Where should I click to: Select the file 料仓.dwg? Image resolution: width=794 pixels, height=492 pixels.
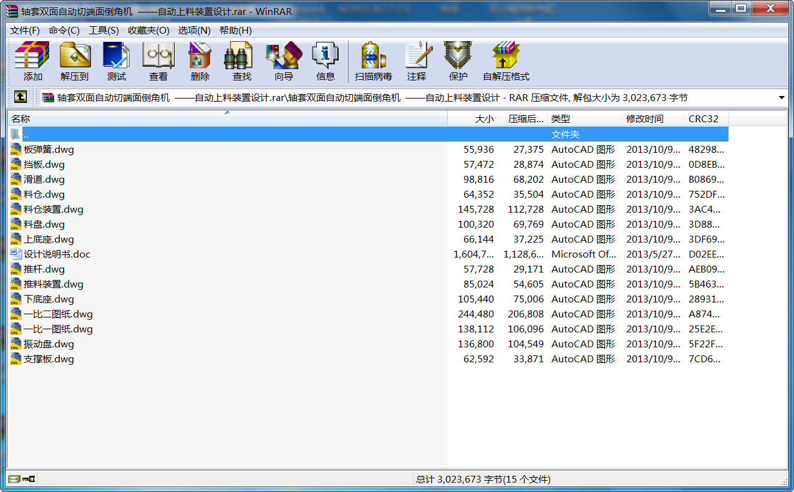(44, 194)
